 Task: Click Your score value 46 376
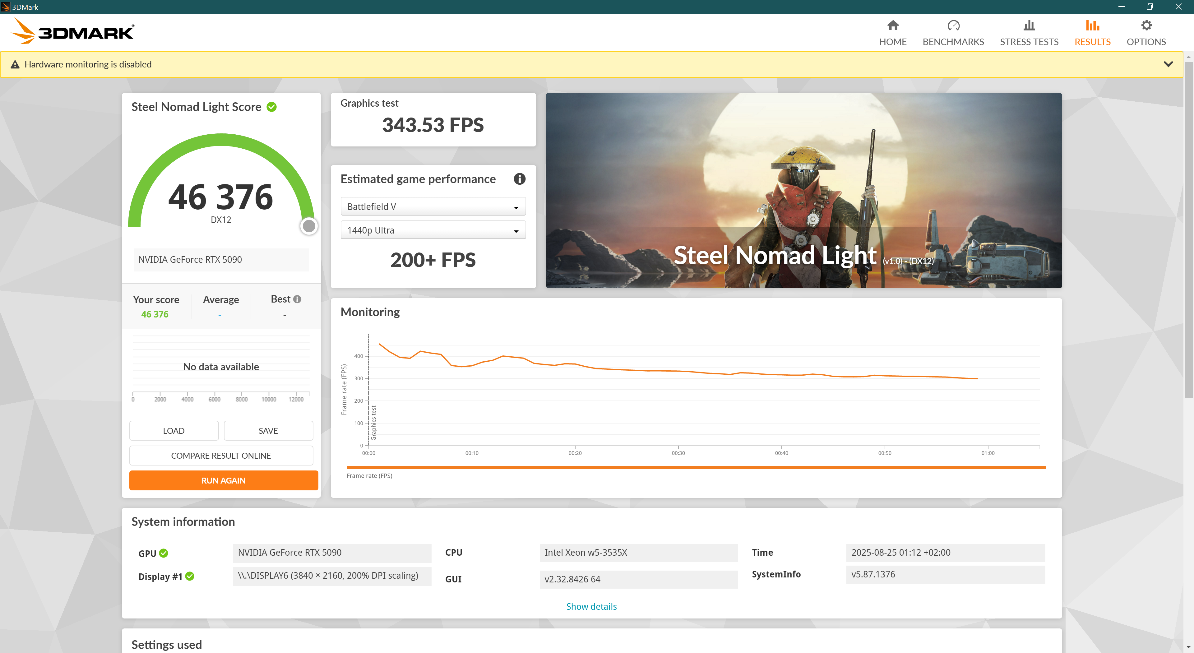tap(155, 314)
